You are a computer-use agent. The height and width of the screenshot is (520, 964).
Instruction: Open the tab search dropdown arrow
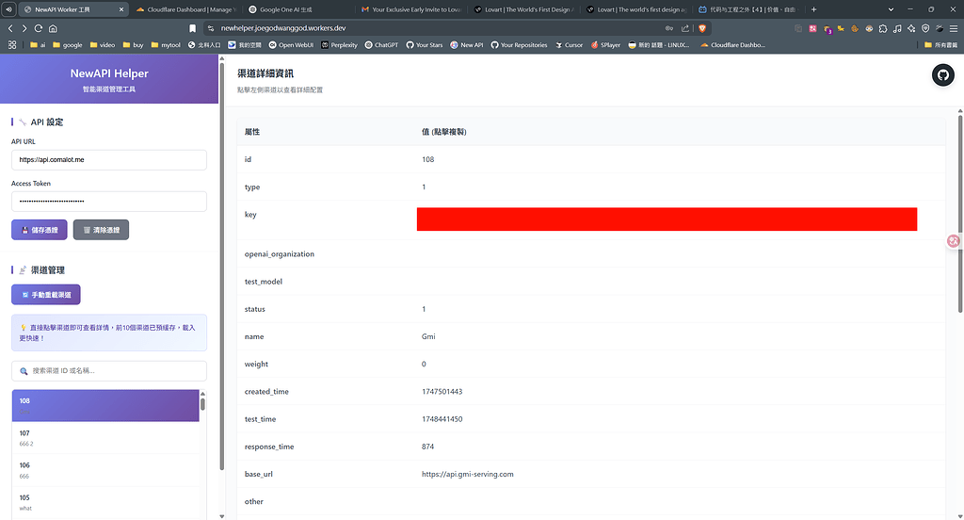[891, 9]
